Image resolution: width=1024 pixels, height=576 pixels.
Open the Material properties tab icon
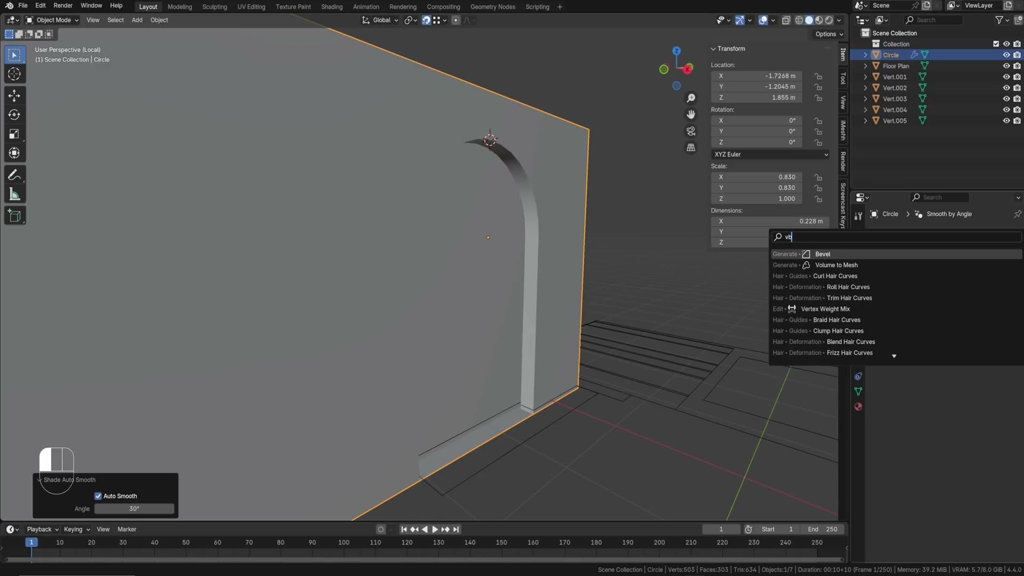click(858, 407)
